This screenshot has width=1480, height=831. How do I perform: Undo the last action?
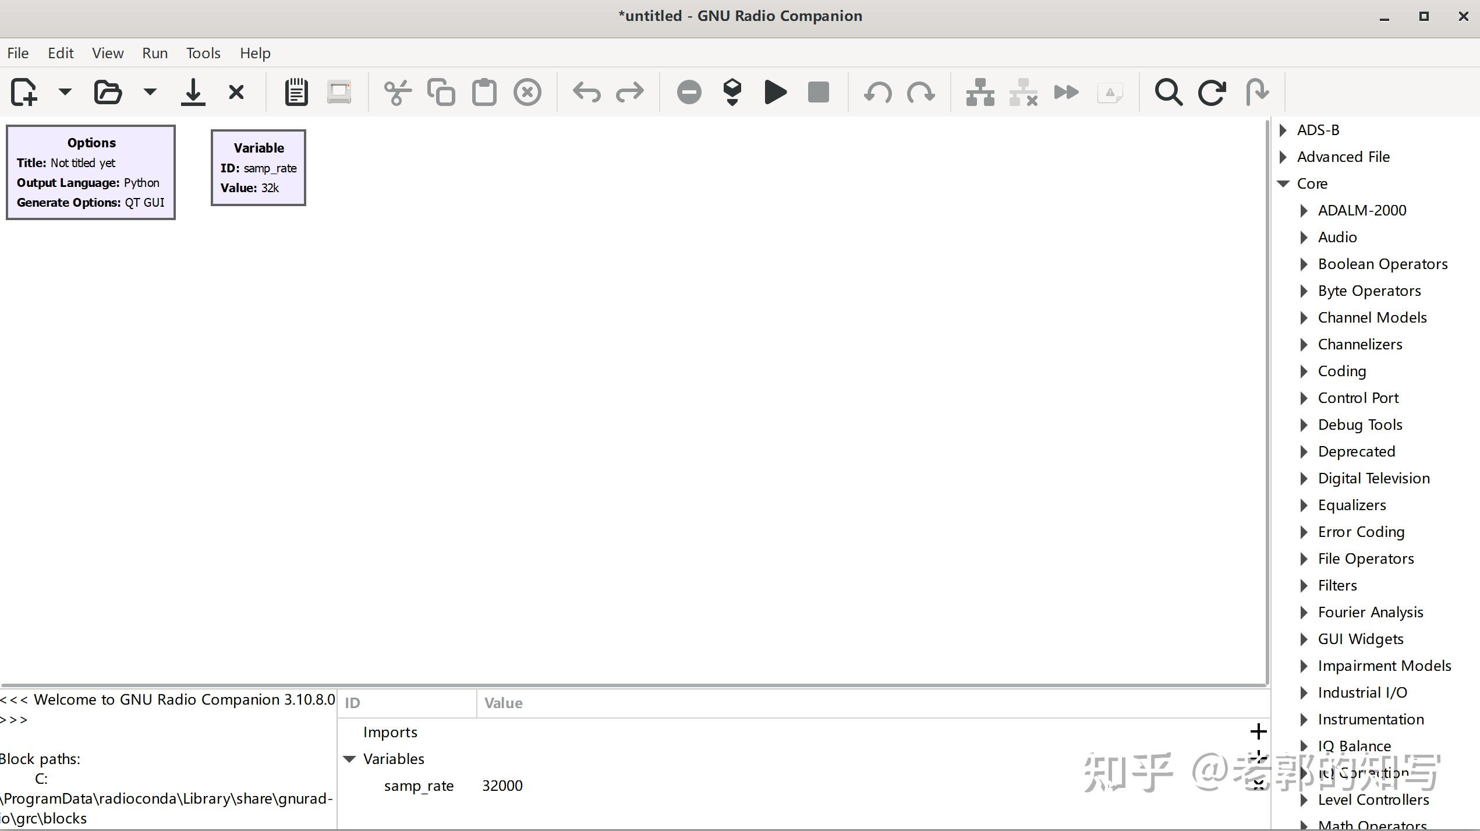click(586, 91)
